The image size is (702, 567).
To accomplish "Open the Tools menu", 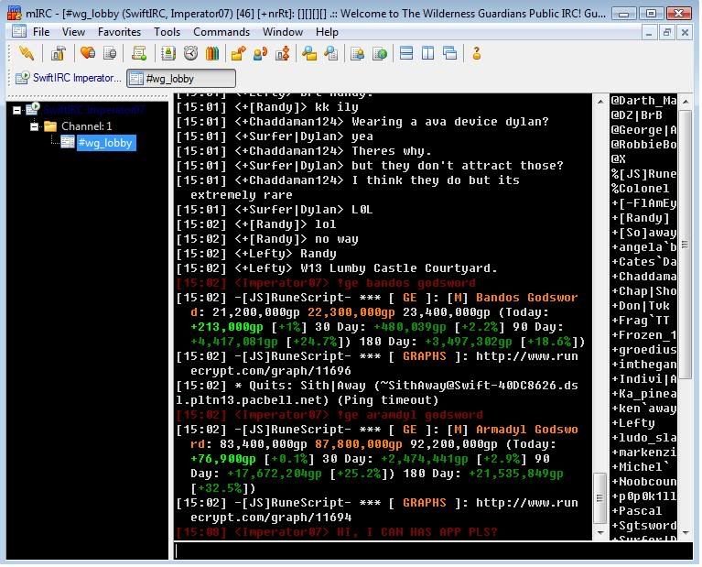I will [x=167, y=32].
